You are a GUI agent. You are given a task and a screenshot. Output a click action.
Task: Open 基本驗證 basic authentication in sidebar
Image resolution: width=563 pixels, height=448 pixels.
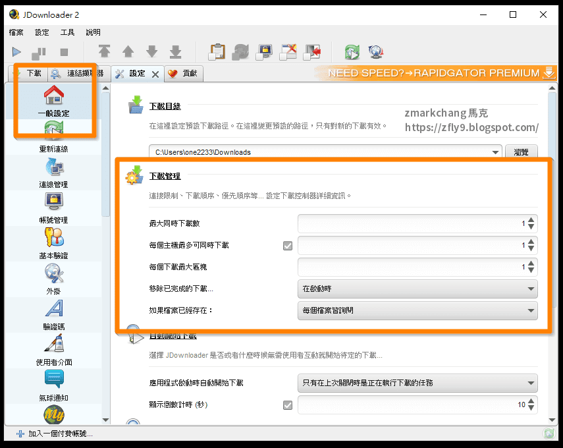[x=54, y=244]
